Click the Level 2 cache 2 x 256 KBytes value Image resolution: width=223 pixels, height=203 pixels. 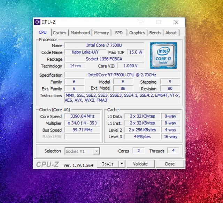pos(143,130)
